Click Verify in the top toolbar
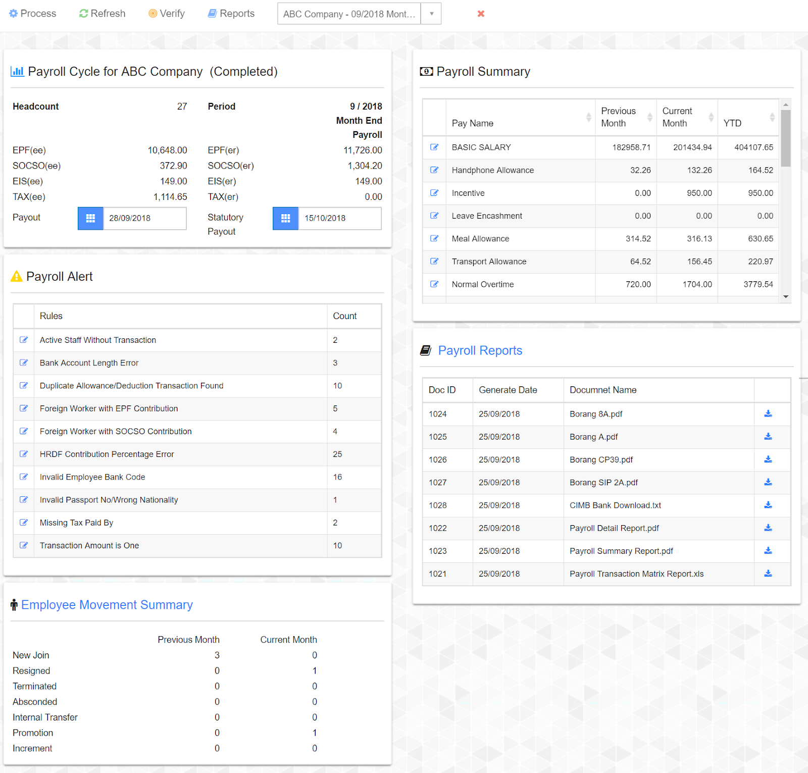808x773 pixels. click(166, 14)
